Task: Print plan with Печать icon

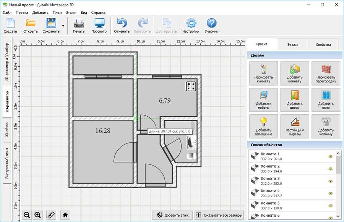Action: pos(79,26)
